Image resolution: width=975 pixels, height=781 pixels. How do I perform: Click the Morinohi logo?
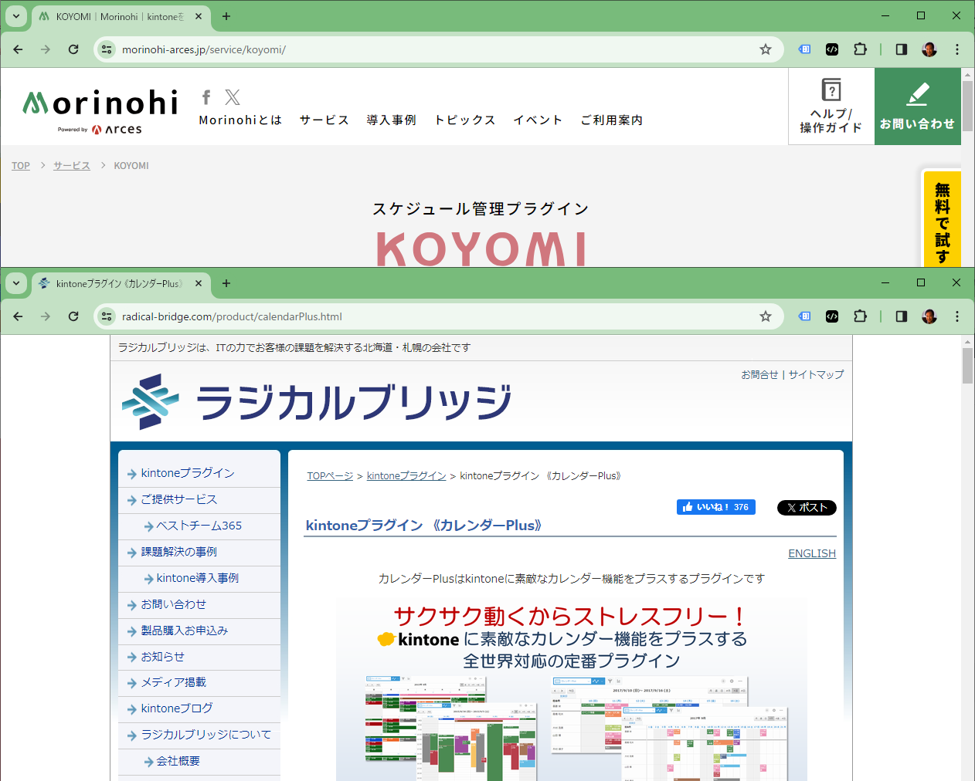coord(100,110)
